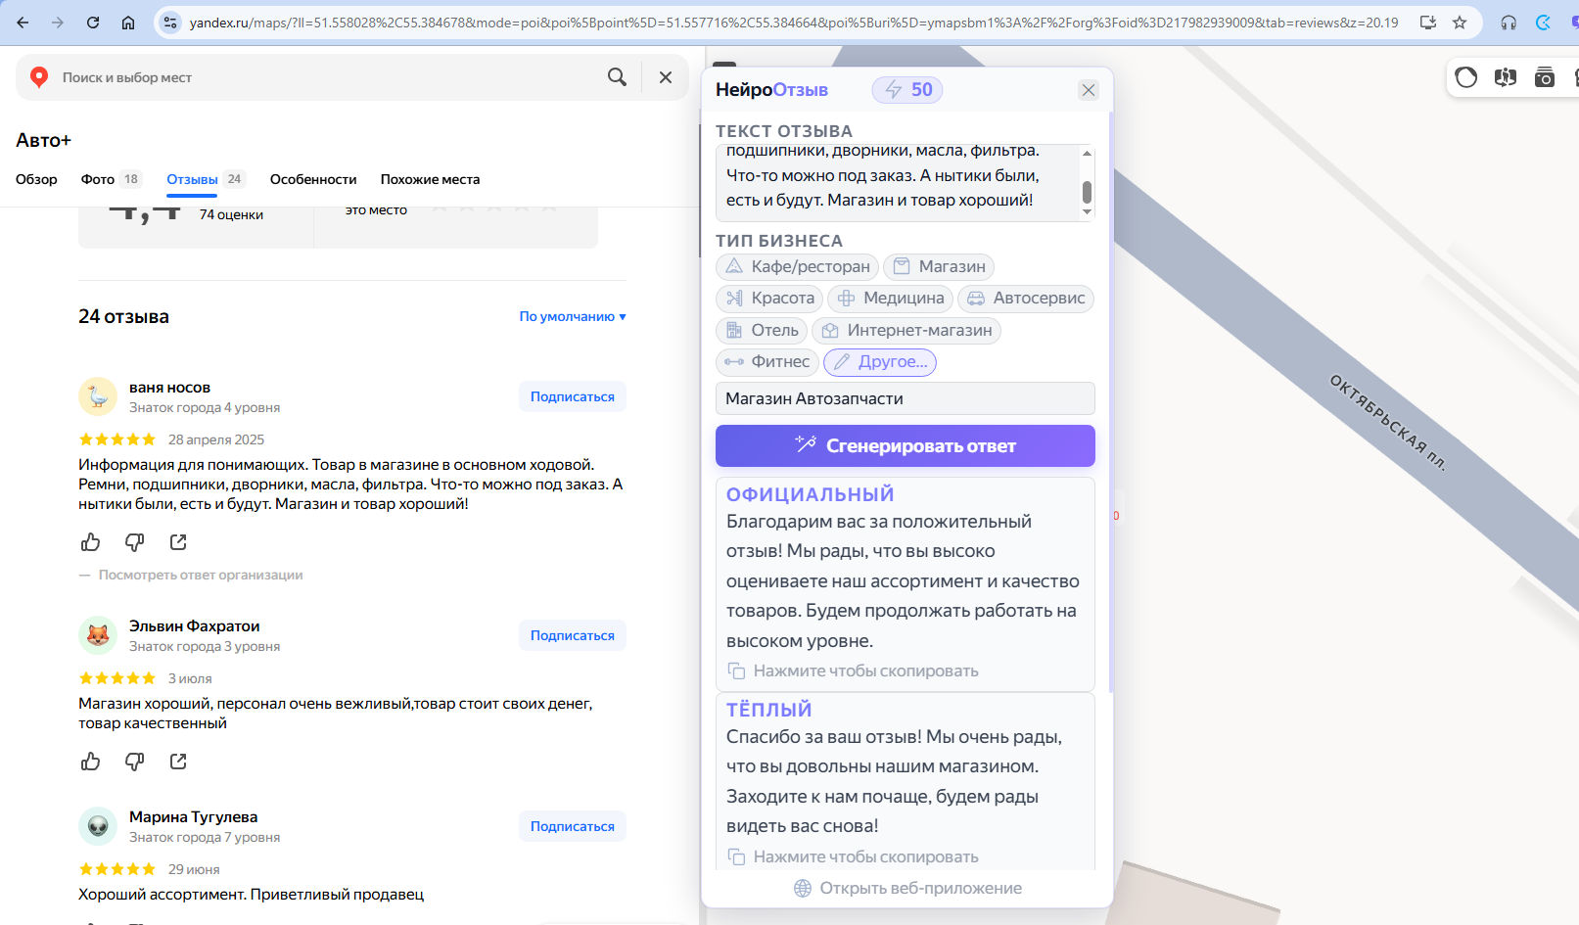1579x925 pixels.
Task: Go to the Особенности tab
Action: pyautogui.click(x=313, y=179)
